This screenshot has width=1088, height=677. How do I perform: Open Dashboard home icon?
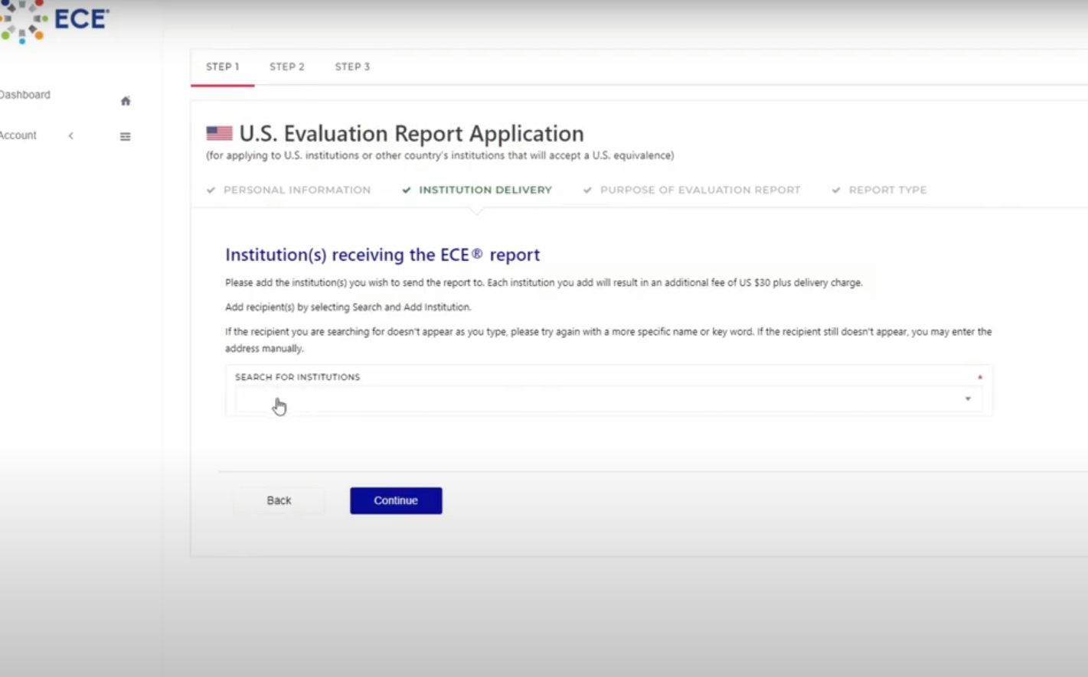[x=126, y=101]
